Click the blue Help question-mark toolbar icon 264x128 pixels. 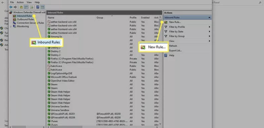[x=38, y=7]
